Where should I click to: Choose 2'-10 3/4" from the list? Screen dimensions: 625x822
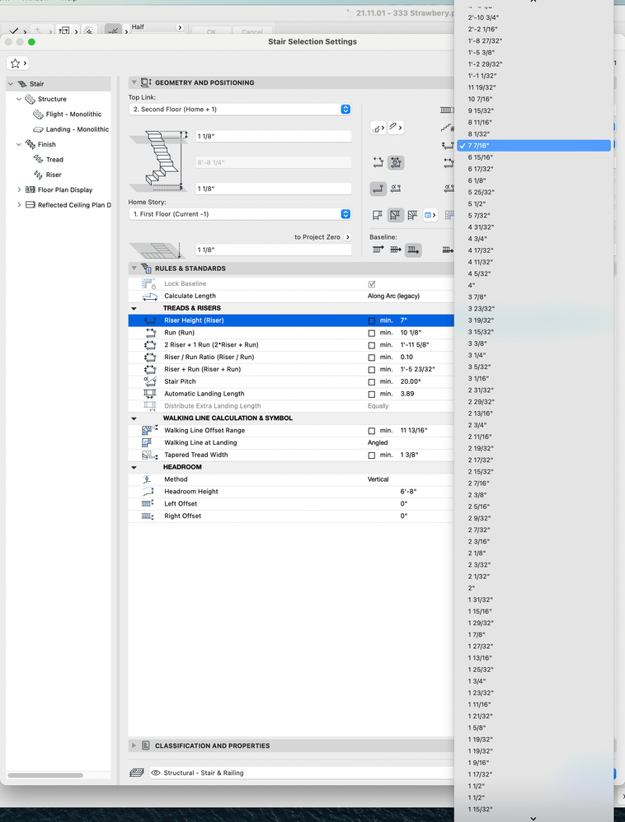click(533, 18)
